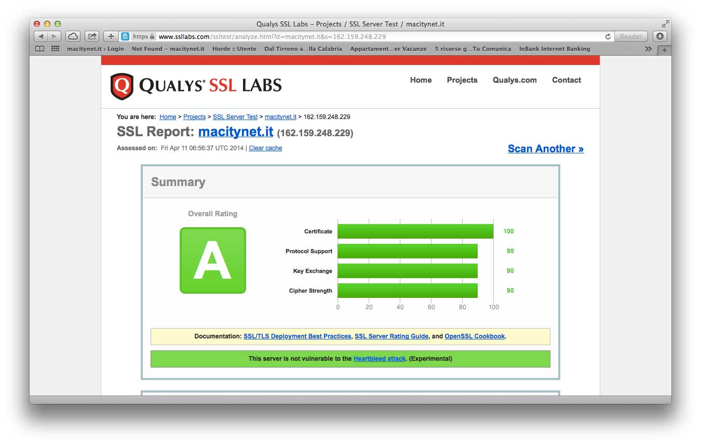The width and height of the screenshot is (701, 445).
Task: Click the Protocol Support score bar
Action: (408, 251)
